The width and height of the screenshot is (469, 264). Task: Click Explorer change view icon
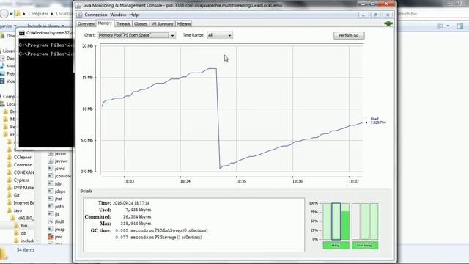pyautogui.click(x=440, y=26)
